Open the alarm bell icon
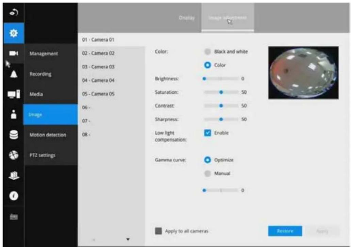 pyautogui.click(x=14, y=74)
